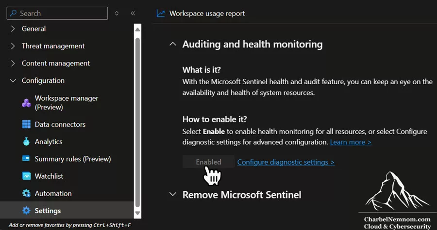Select Settings in sidebar
Image resolution: width=437 pixels, height=230 pixels.
click(x=48, y=211)
